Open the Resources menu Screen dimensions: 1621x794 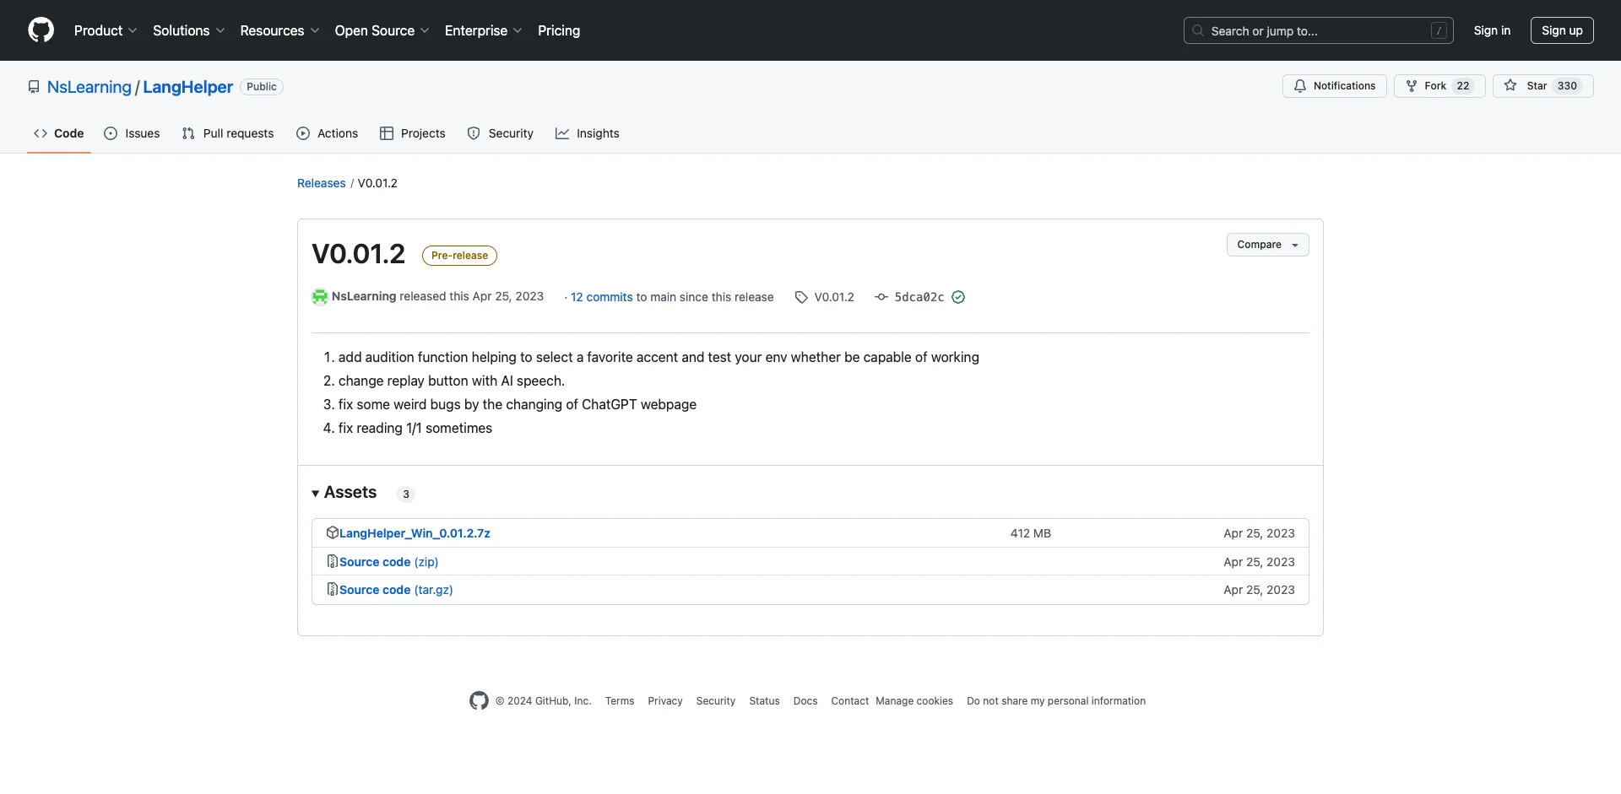tap(279, 30)
